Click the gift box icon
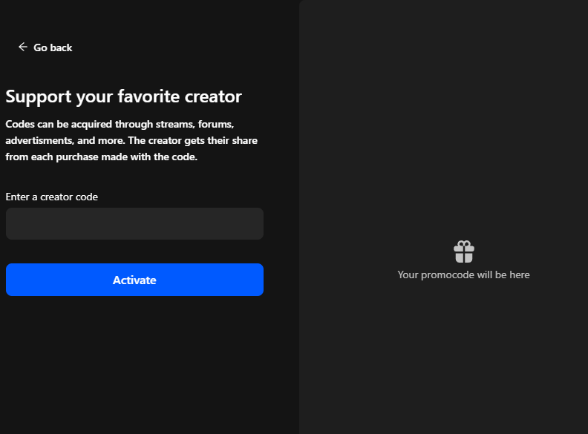Screen dimensions: 588x434 (x=464, y=252)
